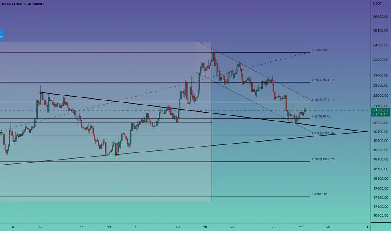Click date 20 on the time axis

tap(205, 227)
